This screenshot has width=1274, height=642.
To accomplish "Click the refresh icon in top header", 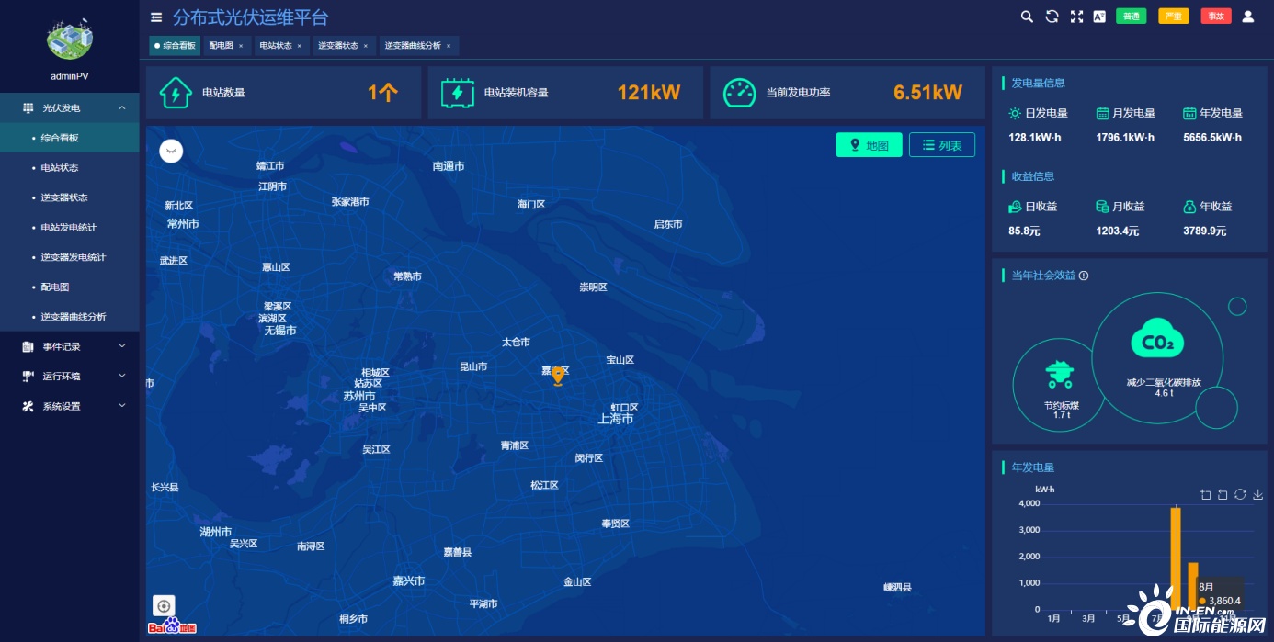I will (x=1052, y=17).
